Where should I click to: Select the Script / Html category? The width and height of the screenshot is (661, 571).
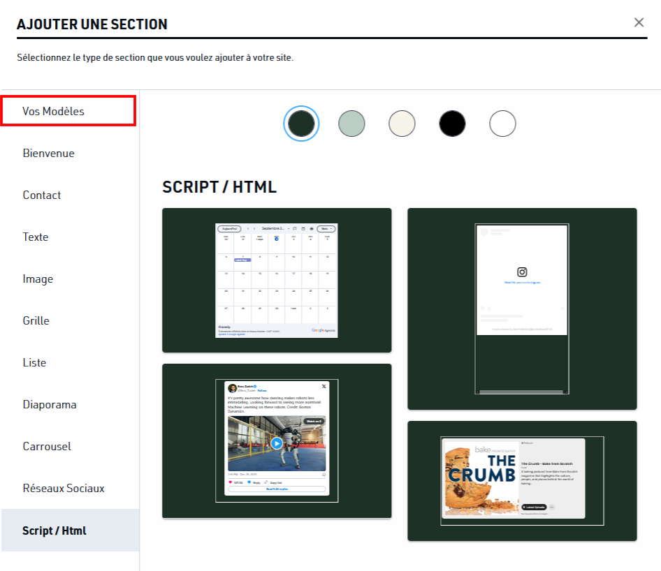(70, 530)
